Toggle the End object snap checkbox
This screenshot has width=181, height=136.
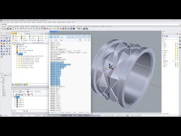pyautogui.click(x=1, y=77)
